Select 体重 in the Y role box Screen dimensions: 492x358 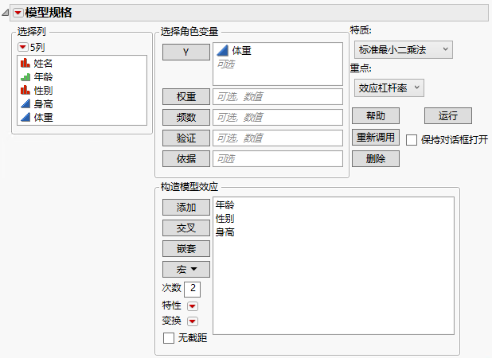click(x=241, y=50)
